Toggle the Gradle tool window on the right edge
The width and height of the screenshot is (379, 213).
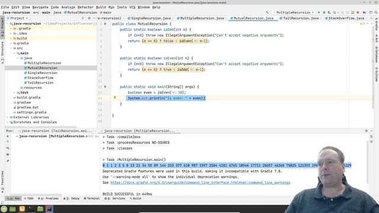tap(377, 24)
